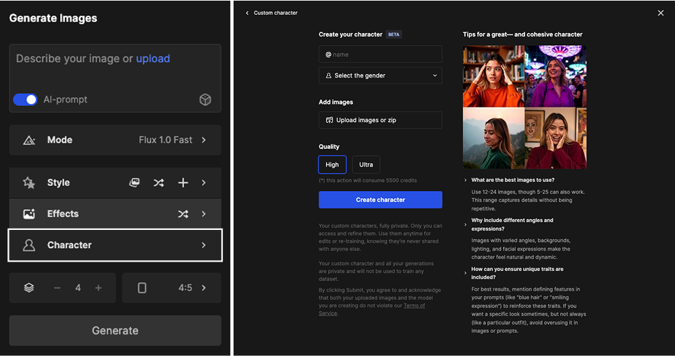
Task: Open the Select the gender dropdown
Action: (x=381, y=76)
